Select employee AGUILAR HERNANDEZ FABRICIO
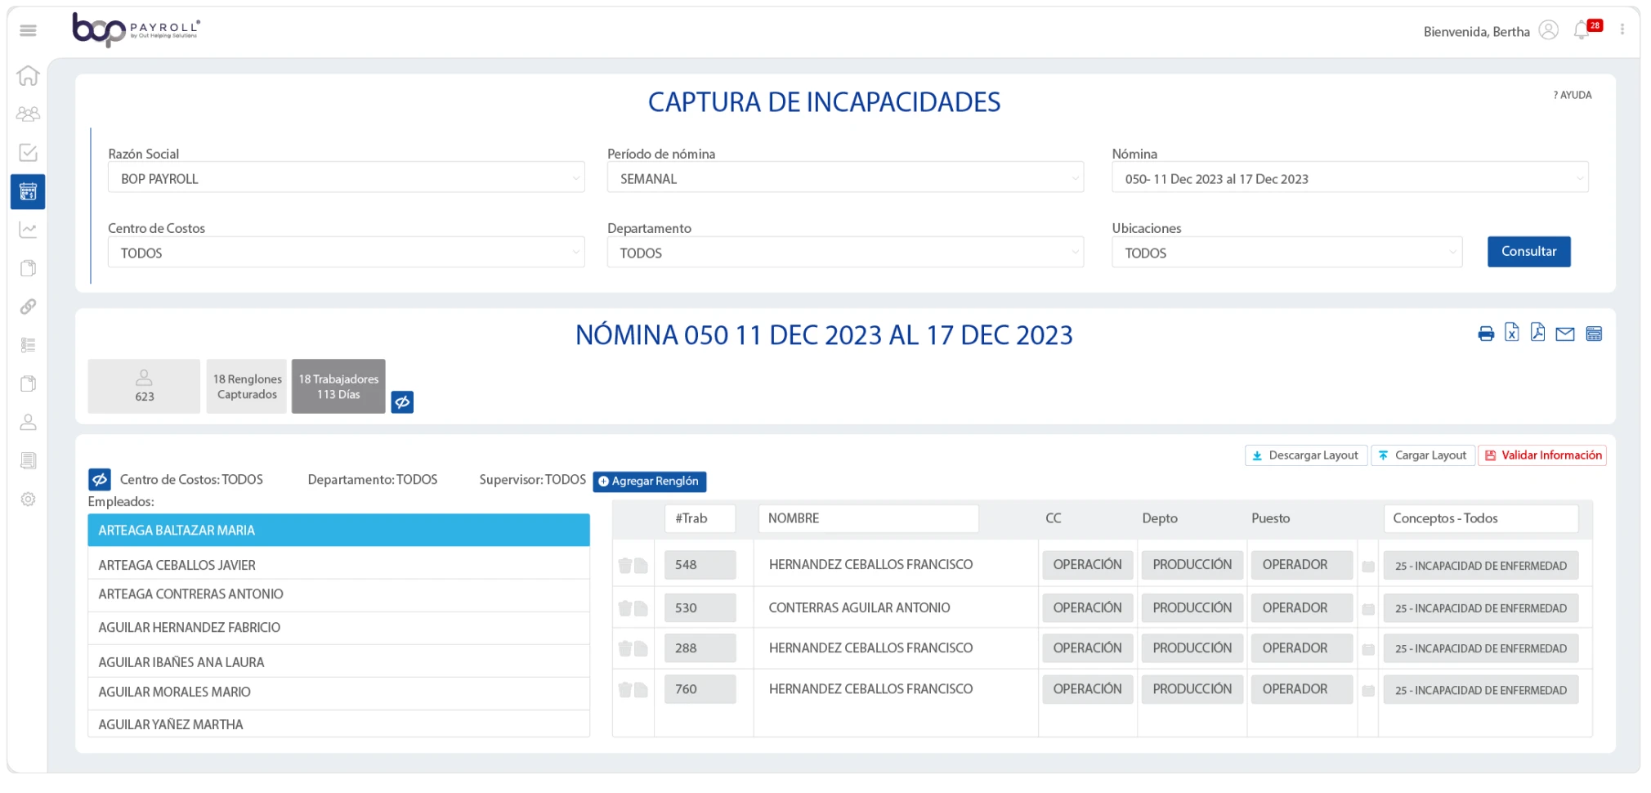This screenshot has width=1651, height=793. [x=338, y=628]
